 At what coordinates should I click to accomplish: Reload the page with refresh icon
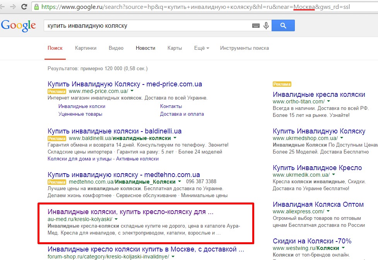[x=24, y=7]
